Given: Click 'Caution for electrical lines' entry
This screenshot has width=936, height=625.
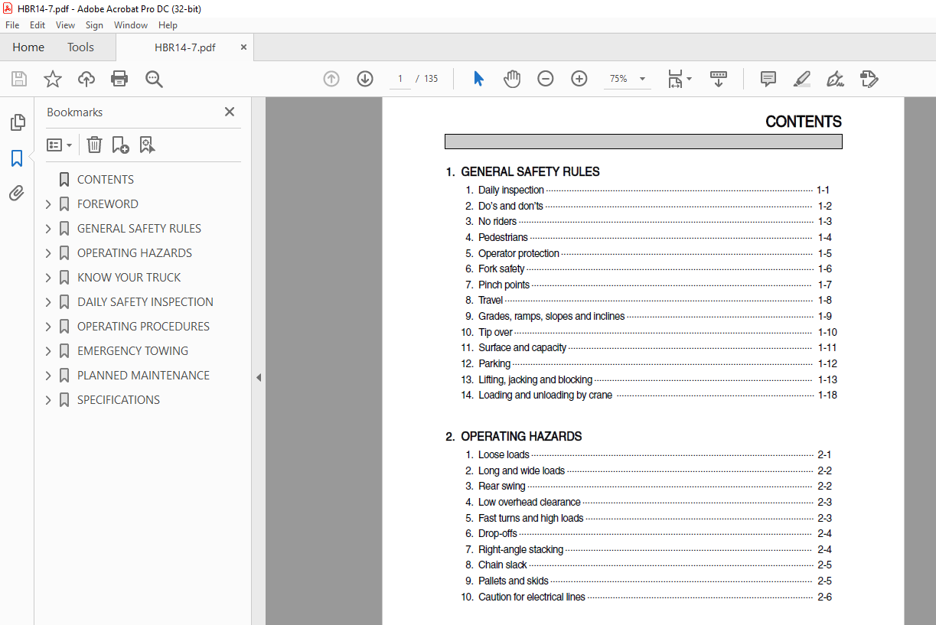Looking at the screenshot, I should click(x=532, y=597).
